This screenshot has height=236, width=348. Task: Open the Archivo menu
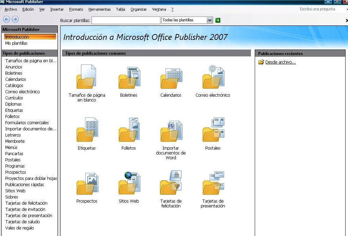point(11,9)
